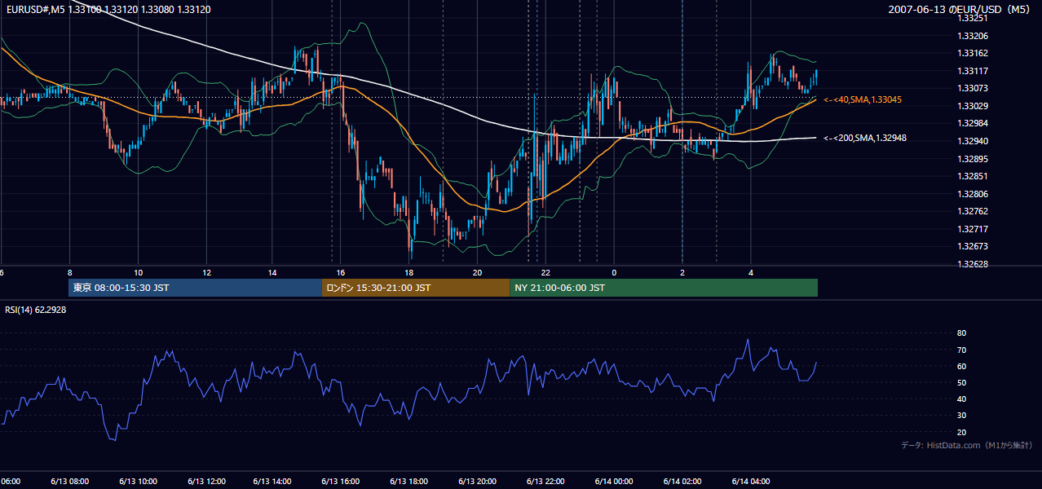
Task: Click the 6/13 16:00 date label
Action: coord(341,482)
